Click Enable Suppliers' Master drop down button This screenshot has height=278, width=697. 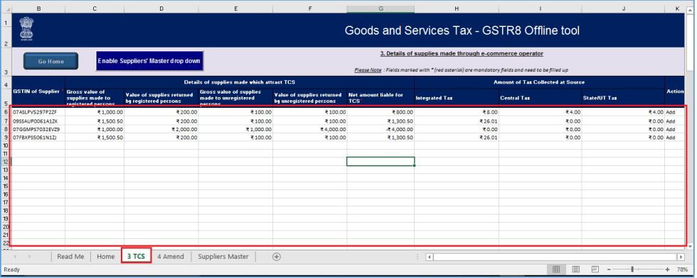149,61
